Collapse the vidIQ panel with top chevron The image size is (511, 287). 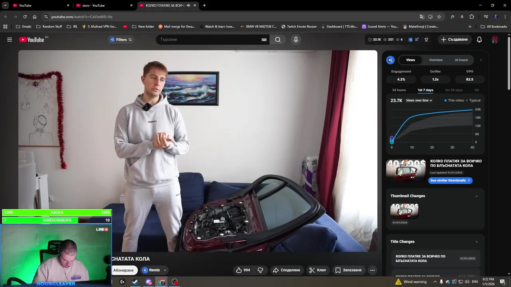481,60
